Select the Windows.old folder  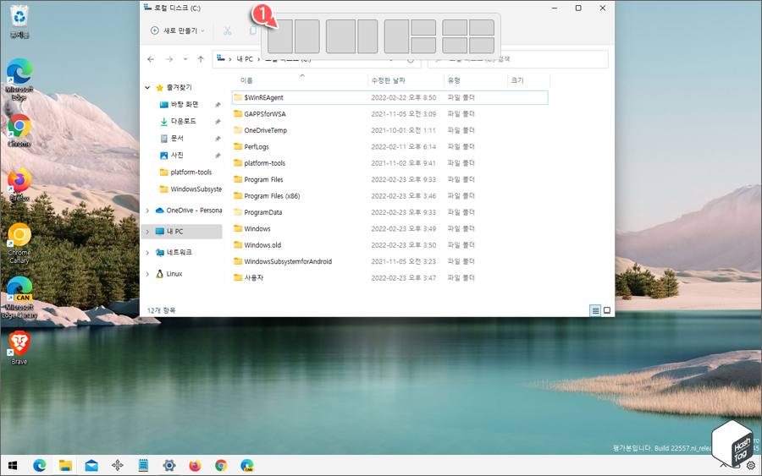[262, 245]
